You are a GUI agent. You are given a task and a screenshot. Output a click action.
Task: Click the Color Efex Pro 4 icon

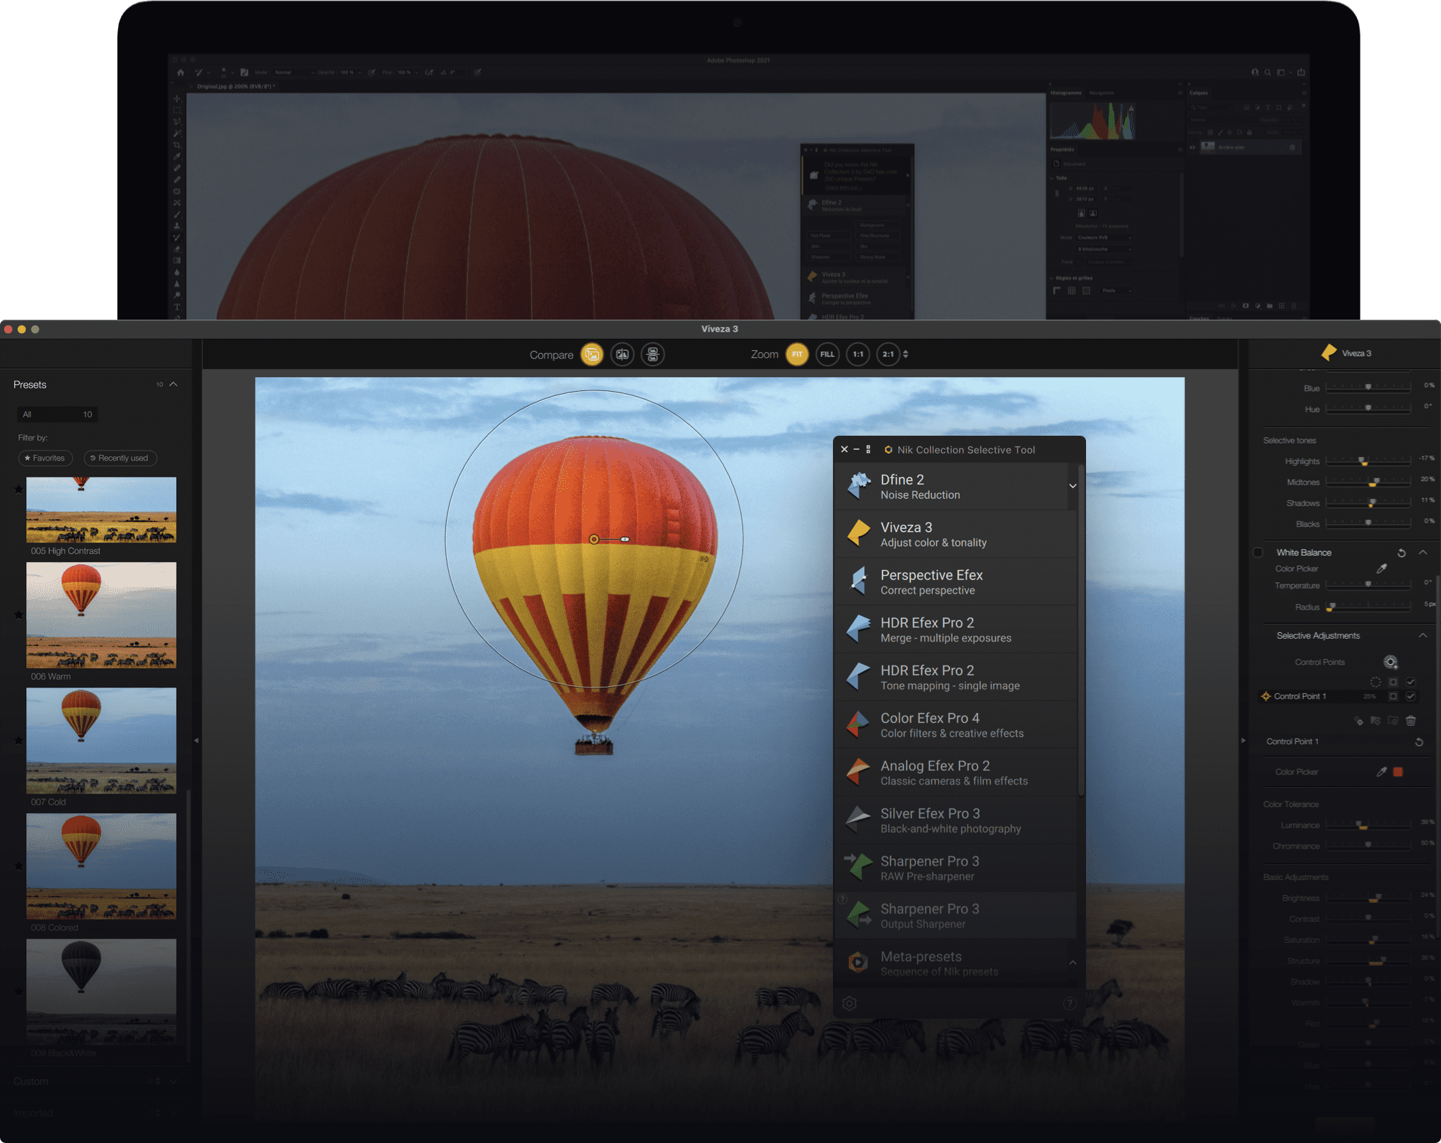[x=858, y=724]
